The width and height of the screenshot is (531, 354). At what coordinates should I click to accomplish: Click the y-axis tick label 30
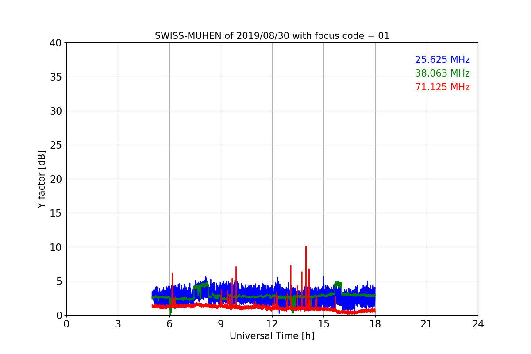point(56,111)
